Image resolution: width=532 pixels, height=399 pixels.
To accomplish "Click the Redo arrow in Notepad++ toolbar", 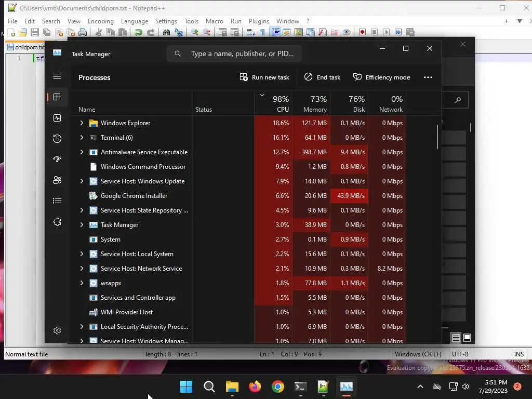I will [x=150, y=32].
